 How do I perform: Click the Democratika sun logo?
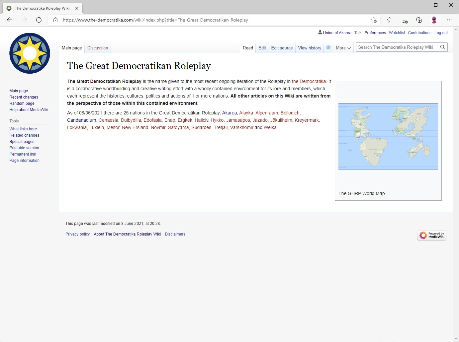[x=30, y=53]
